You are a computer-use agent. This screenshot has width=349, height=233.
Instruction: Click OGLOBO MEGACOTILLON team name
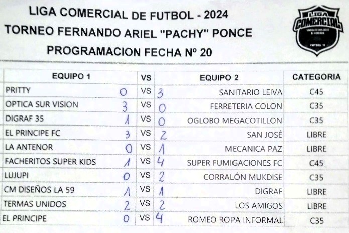(235, 121)
